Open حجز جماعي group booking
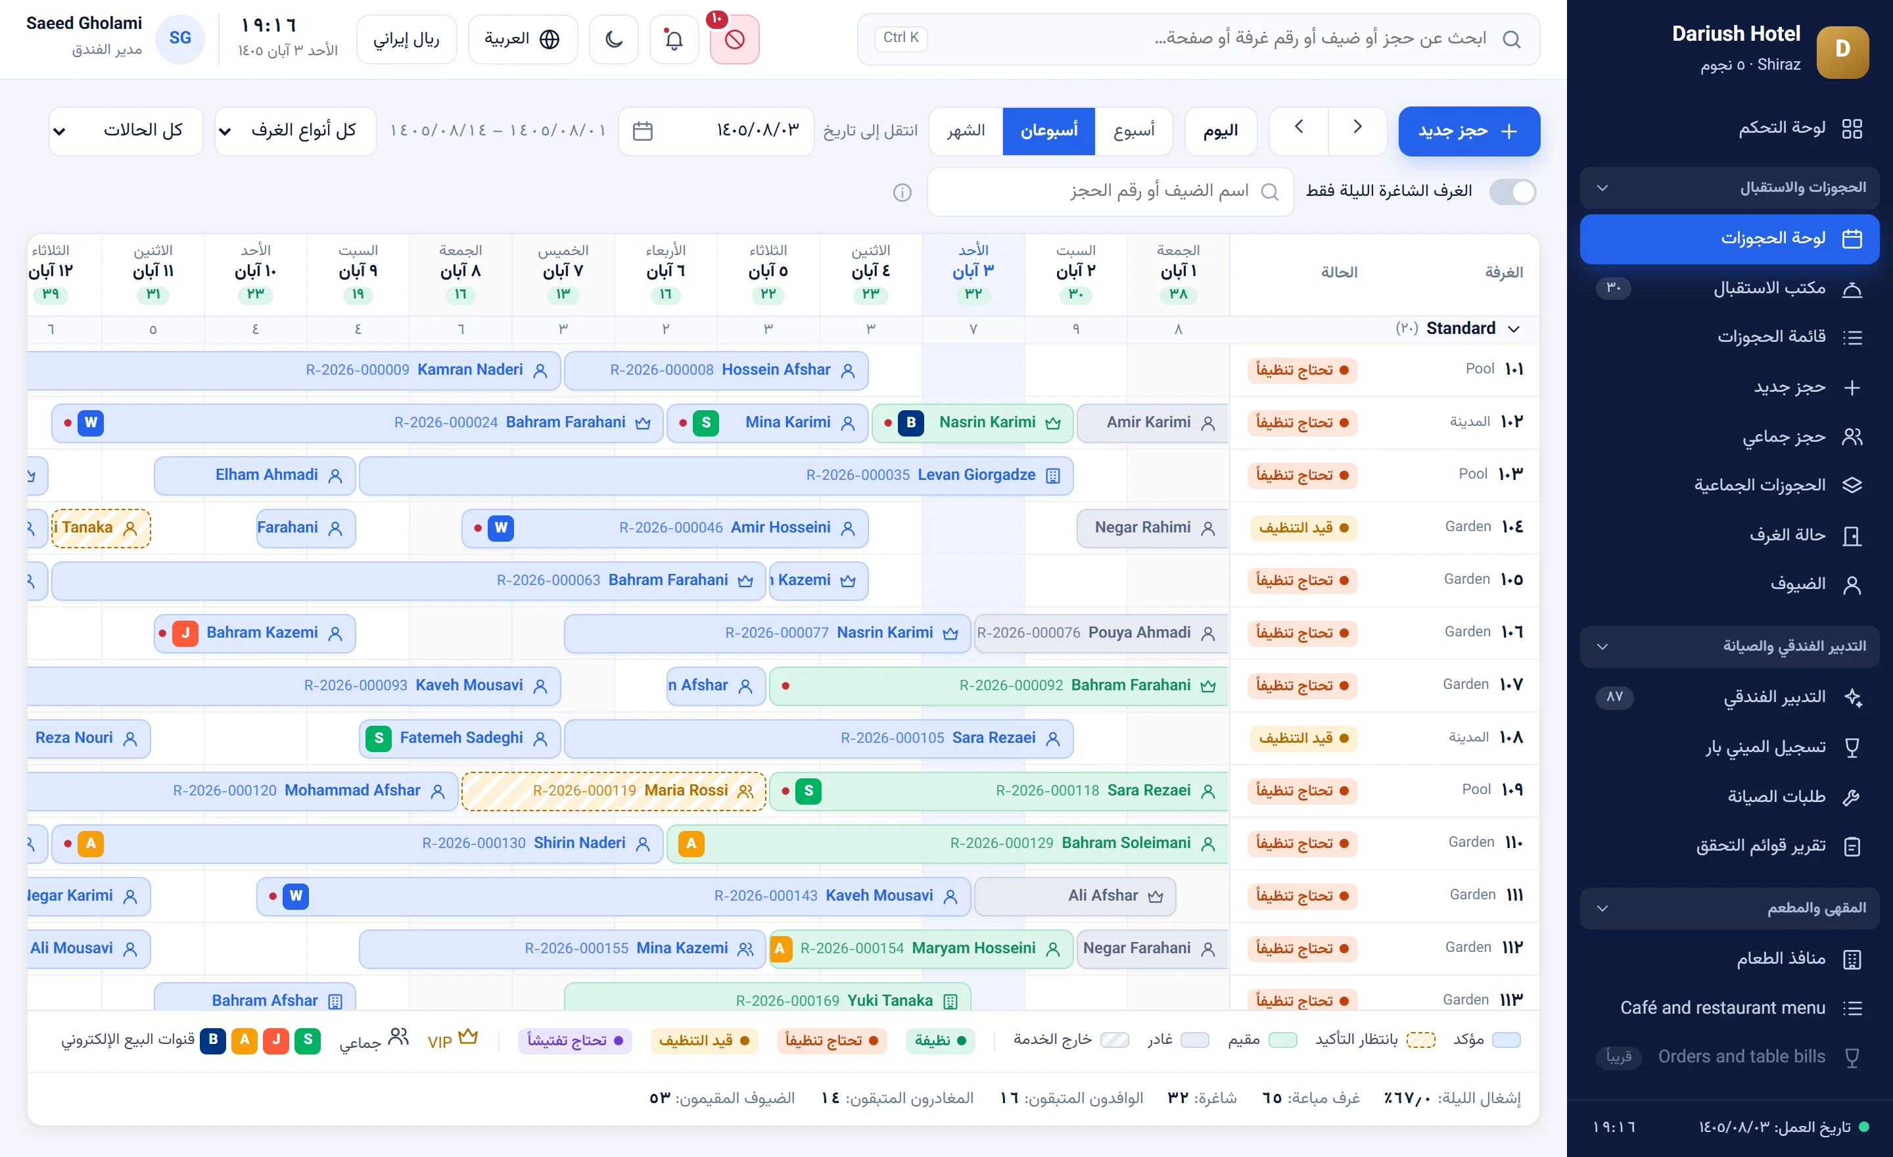 pos(1729,437)
